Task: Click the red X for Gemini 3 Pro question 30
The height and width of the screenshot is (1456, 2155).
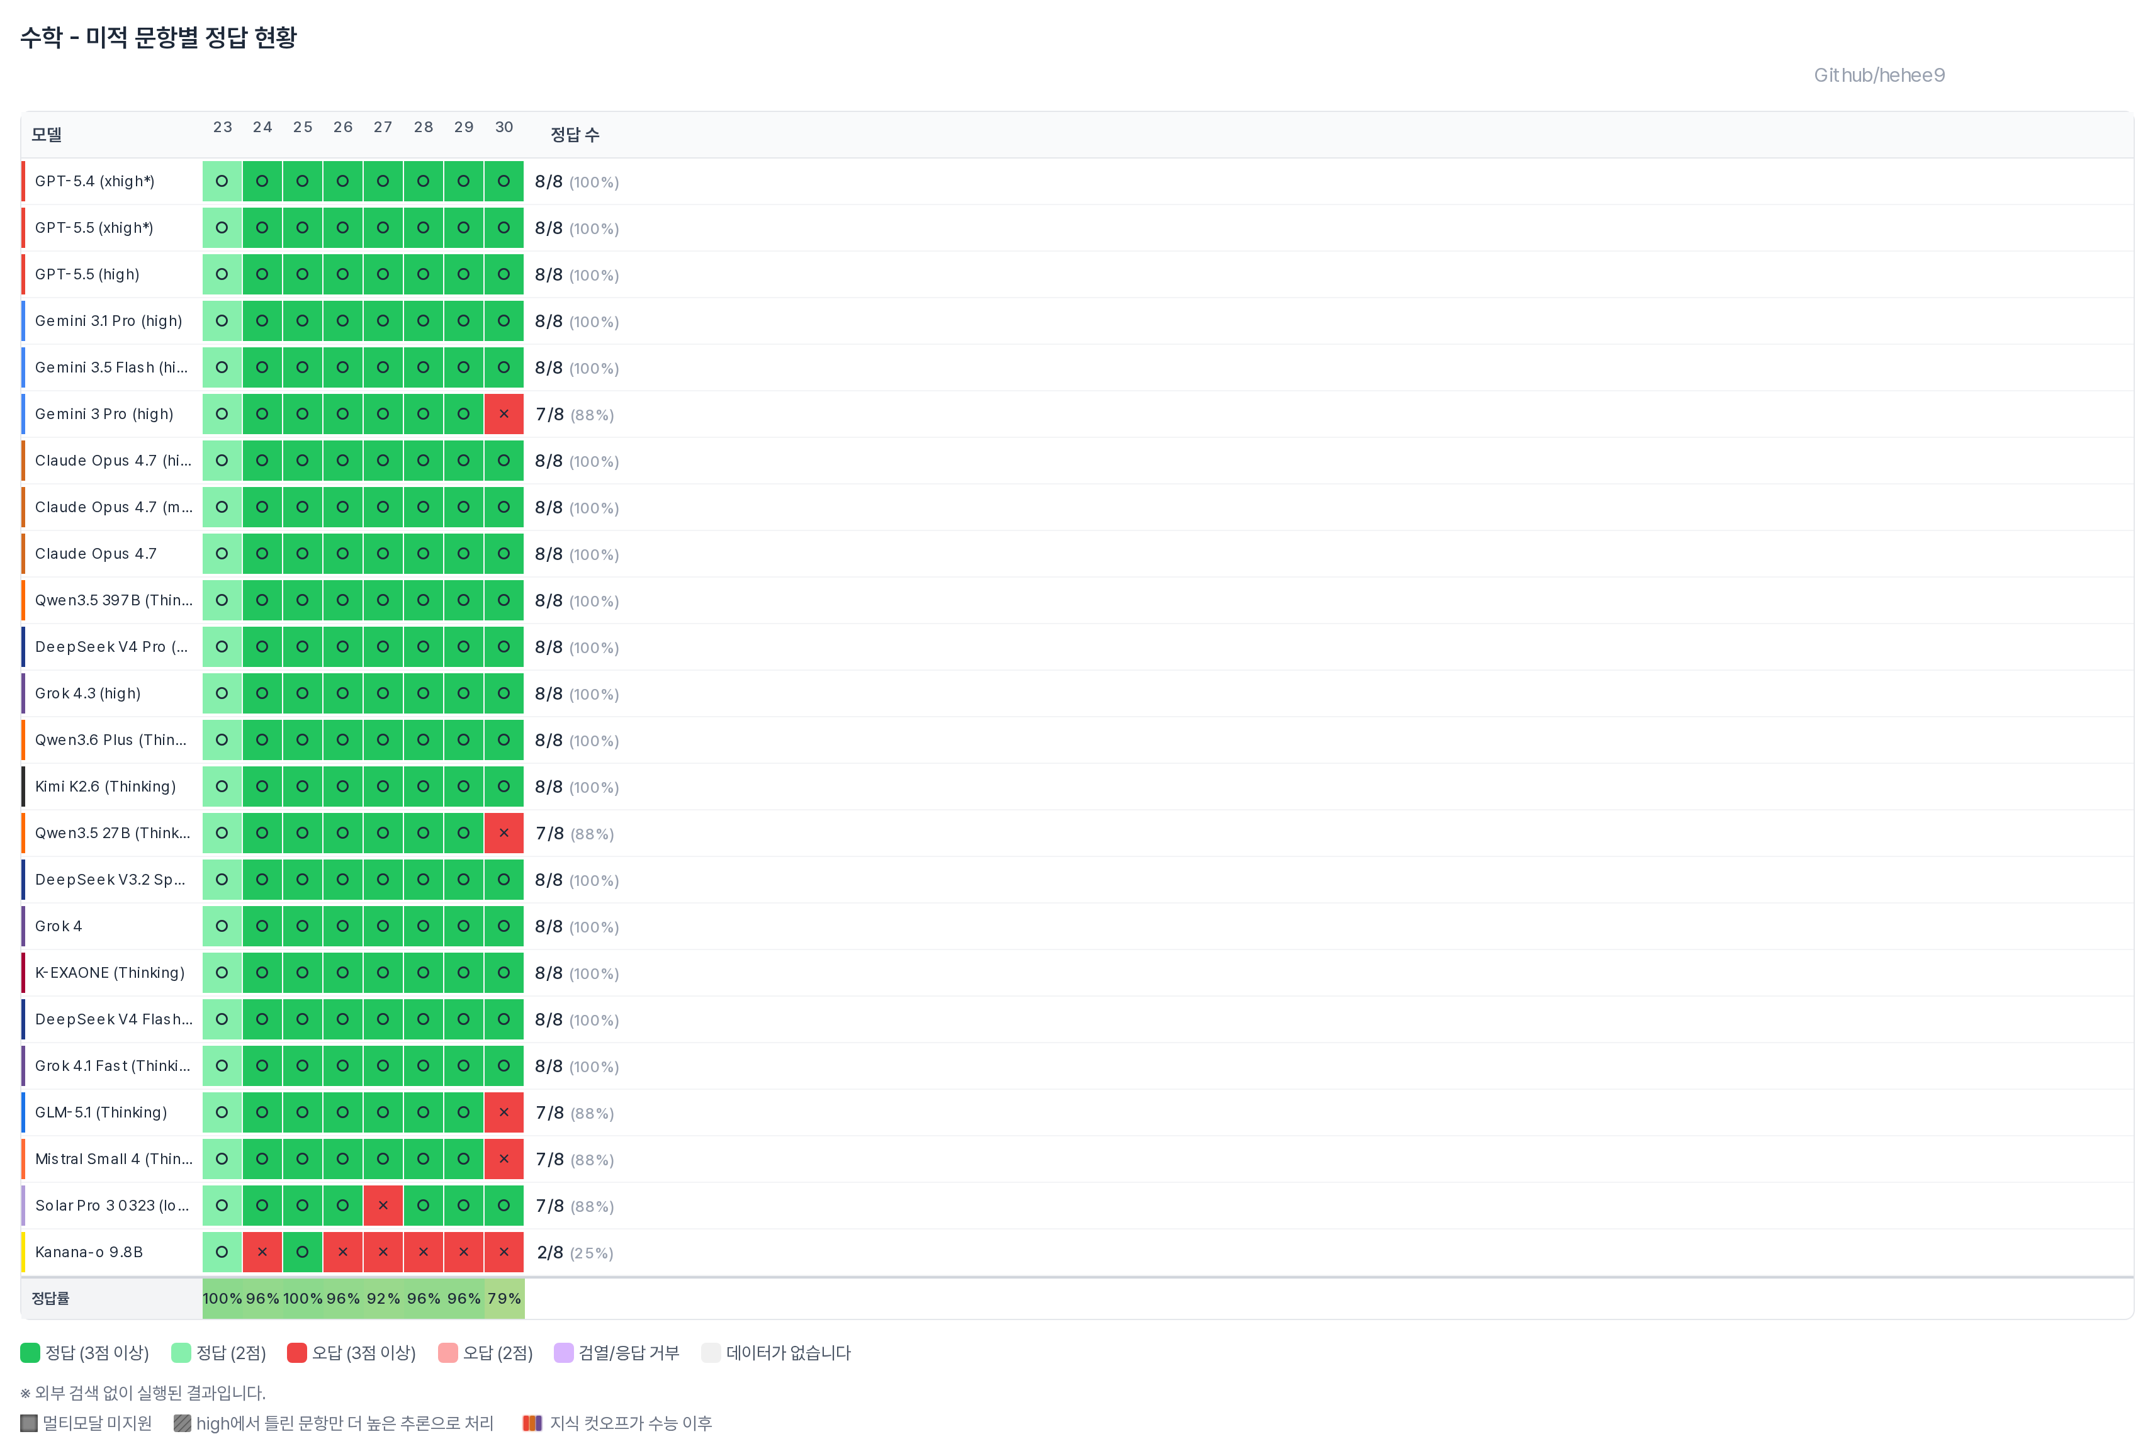Action: [504, 414]
